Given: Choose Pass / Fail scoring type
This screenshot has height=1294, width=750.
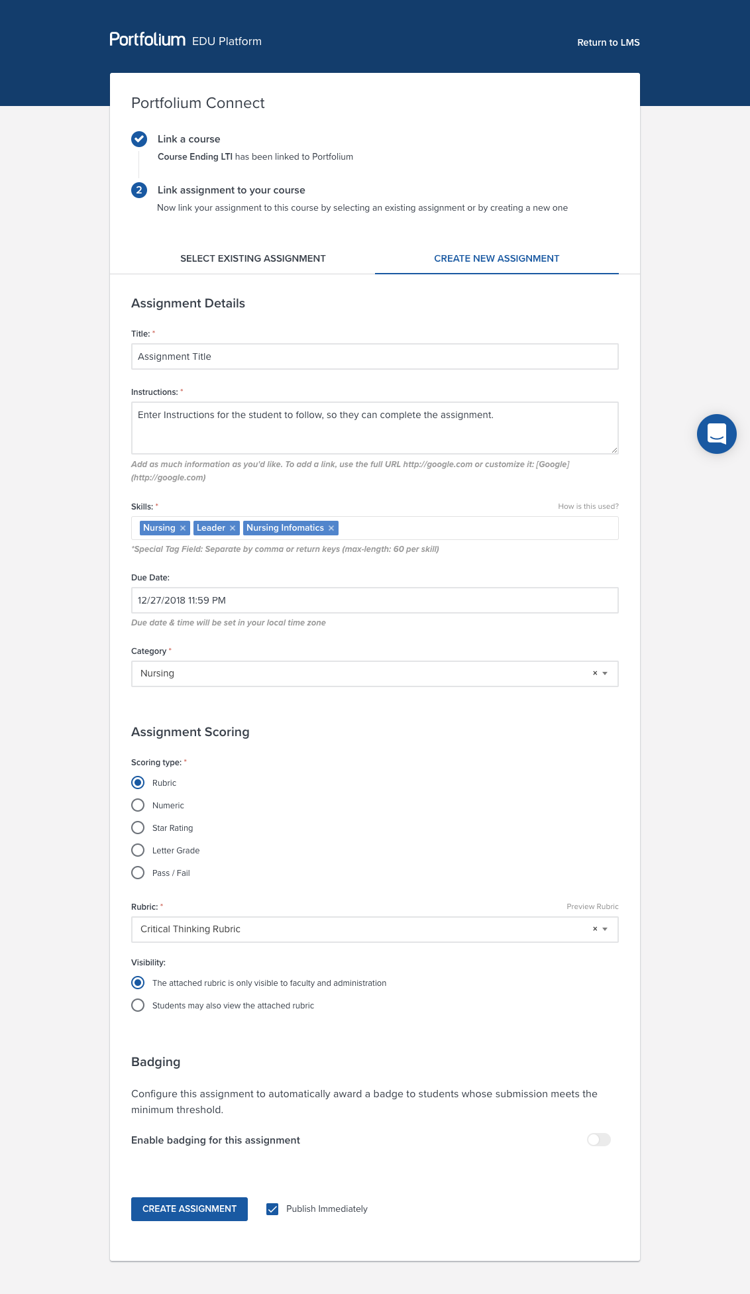Looking at the screenshot, I should [x=138, y=873].
